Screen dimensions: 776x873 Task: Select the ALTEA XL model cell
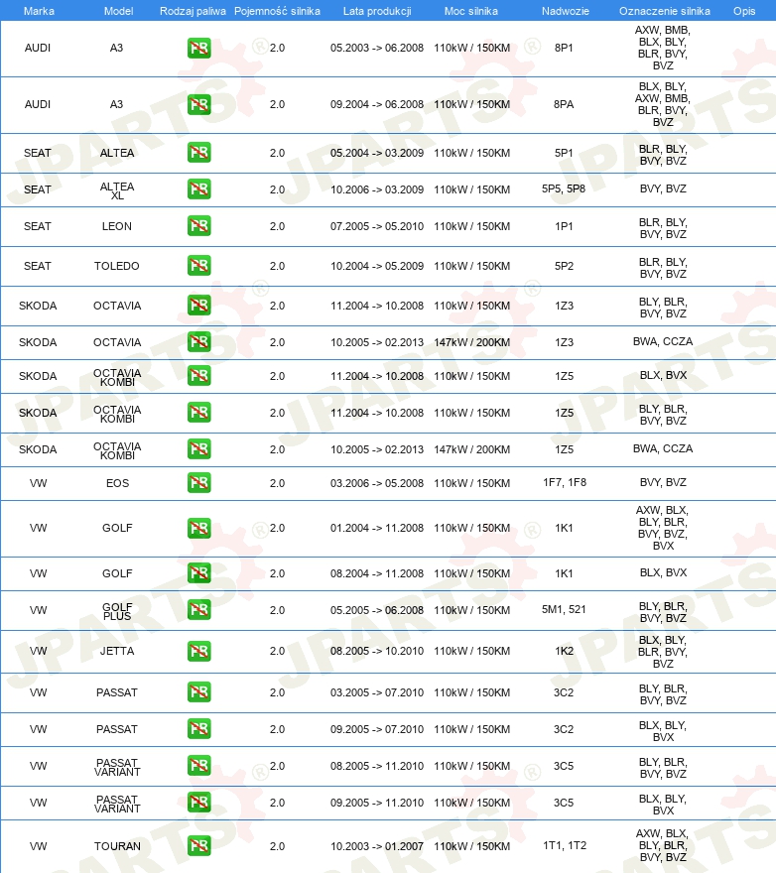click(117, 190)
